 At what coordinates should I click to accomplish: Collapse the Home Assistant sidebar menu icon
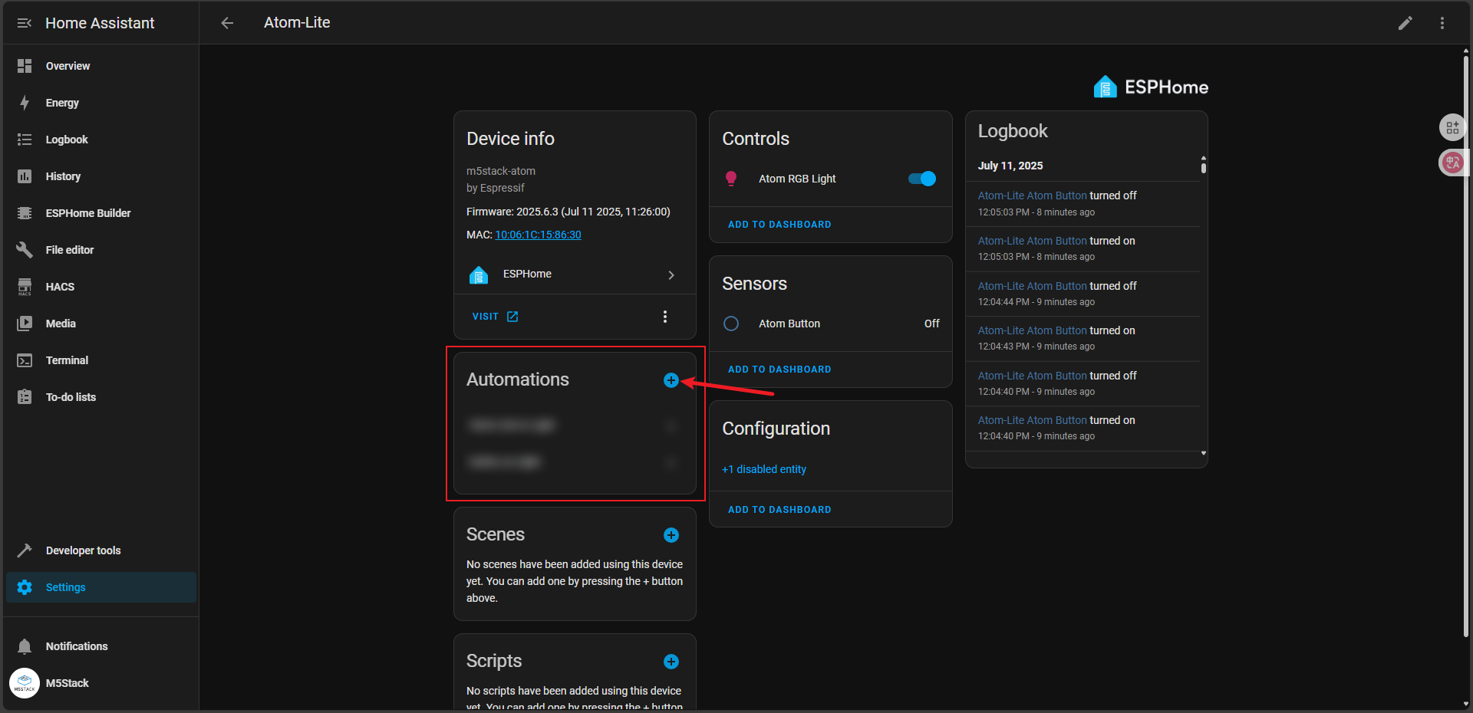(25, 23)
